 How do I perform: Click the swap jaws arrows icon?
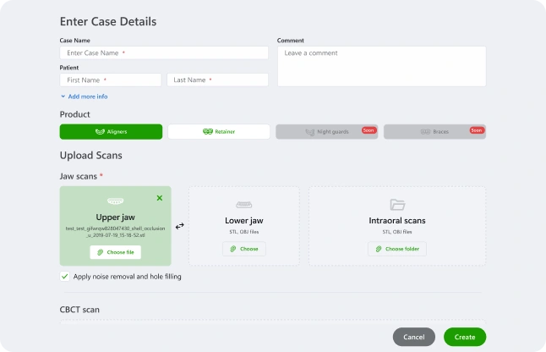(x=180, y=226)
